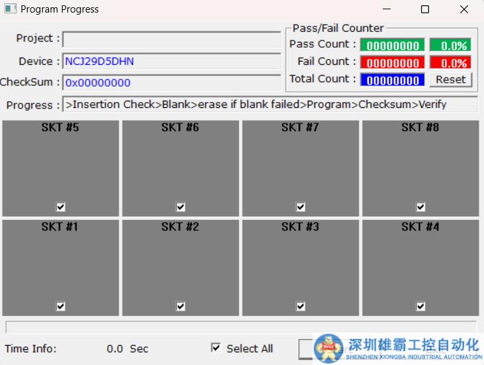The width and height of the screenshot is (484, 365).
Task: Maximize the Program Progress window
Action: point(425,9)
